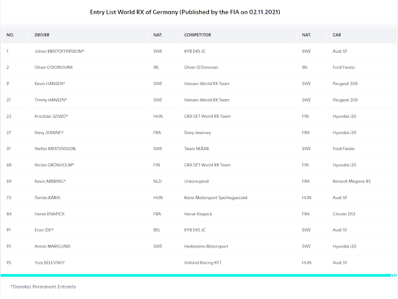Click 'Peugeot 208' in Timmy Hansen row

pyautogui.click(x=345, y=100)
